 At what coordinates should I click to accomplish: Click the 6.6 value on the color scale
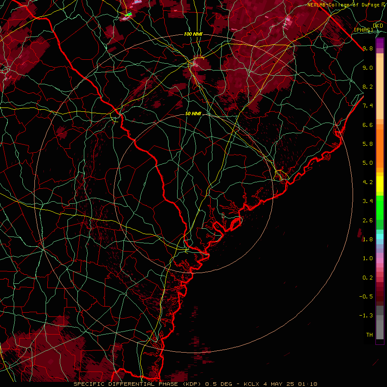368,125
